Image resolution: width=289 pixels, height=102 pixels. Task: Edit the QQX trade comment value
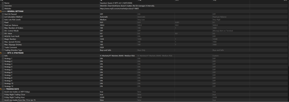pos(102,47)
